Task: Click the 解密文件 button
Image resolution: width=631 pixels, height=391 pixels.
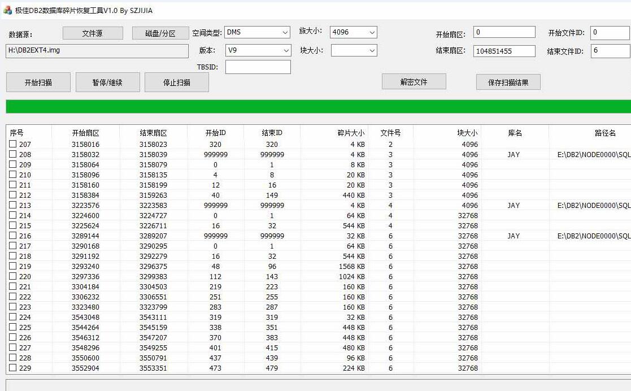Action: click(414, 82)
